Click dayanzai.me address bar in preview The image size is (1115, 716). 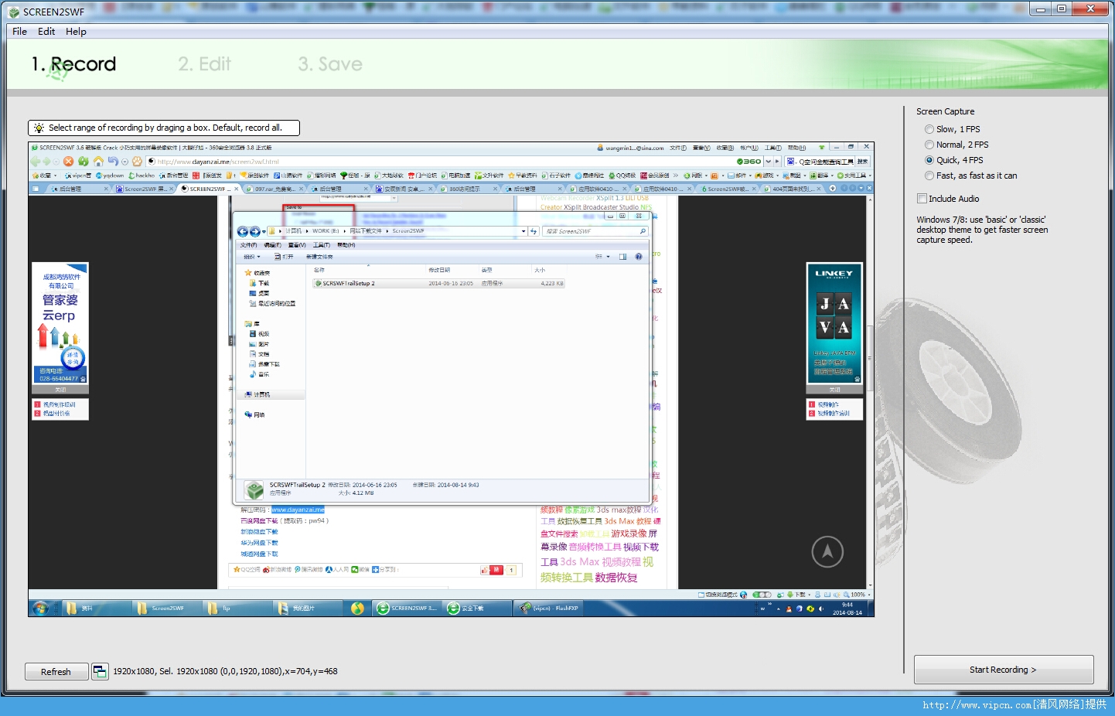click(x=441, y=162)
